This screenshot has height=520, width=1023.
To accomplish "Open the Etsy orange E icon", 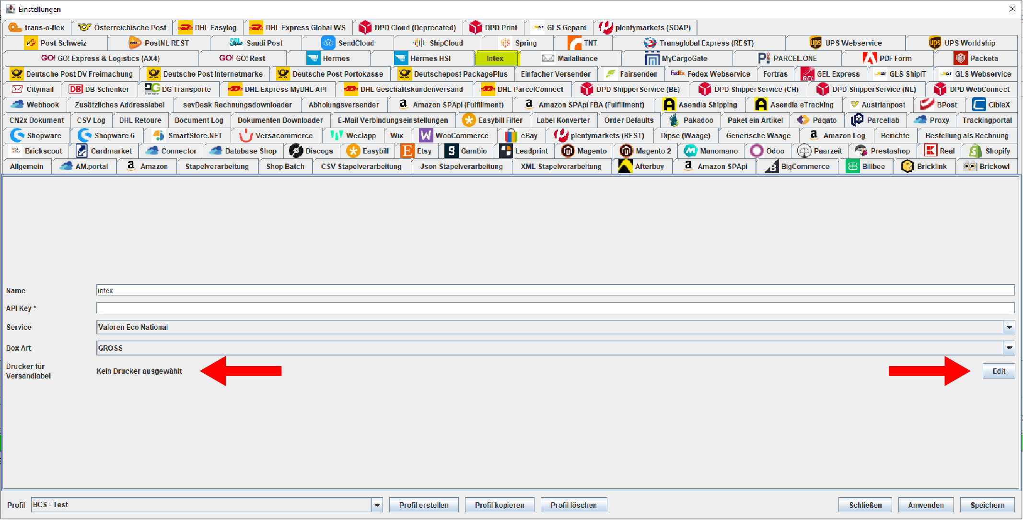I will click(407, 151).
